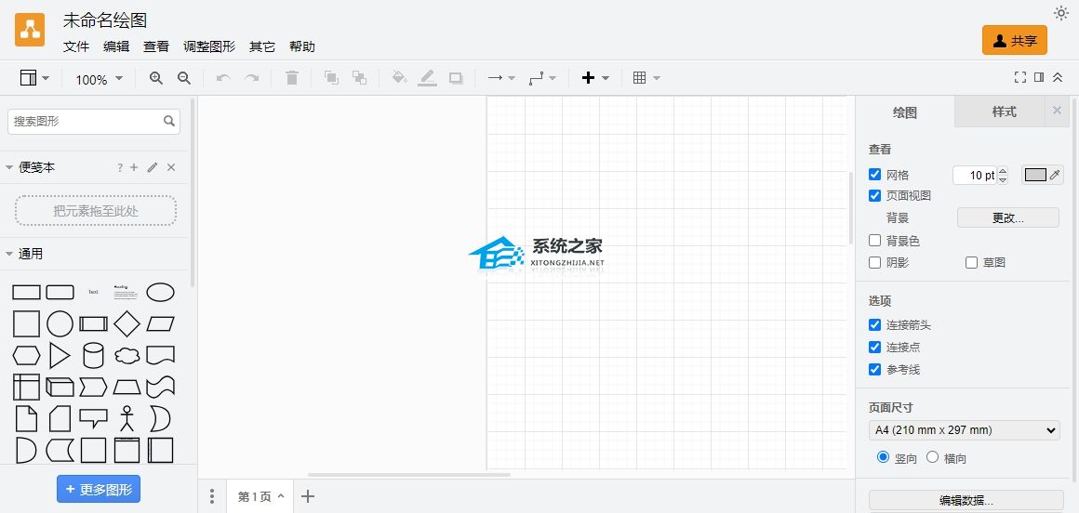1079x513 pixels.
Task: Click the delete trash icon in toolbar
Action: (292, 79)
